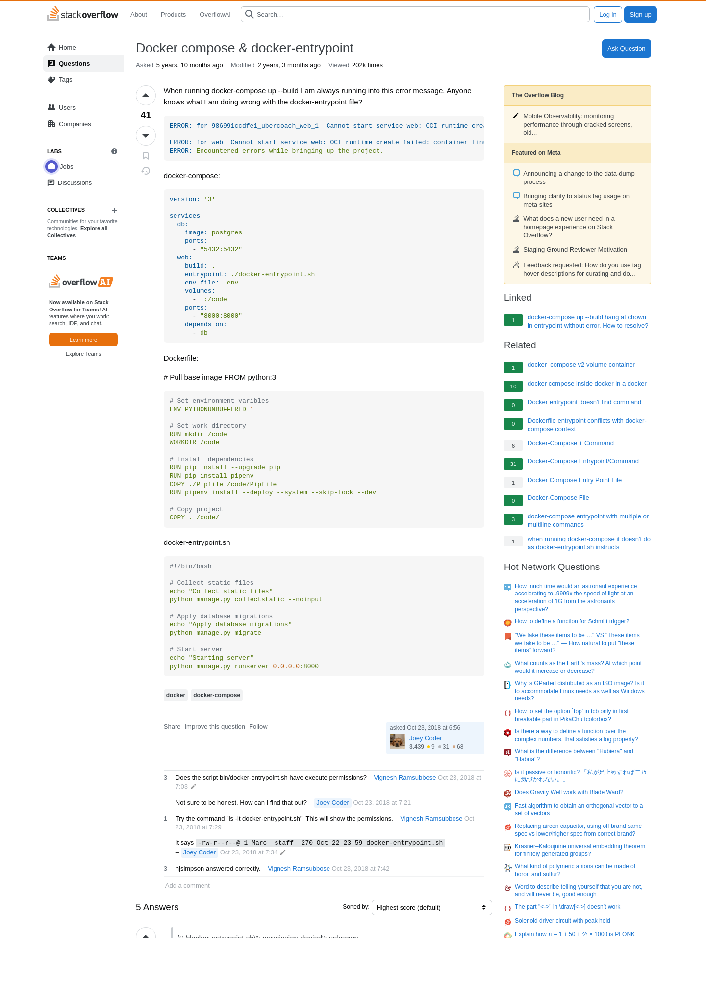
Task: Open 'What does a new user need' meta post
Action: pos(569,227)
